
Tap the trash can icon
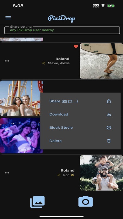point(109,141)
